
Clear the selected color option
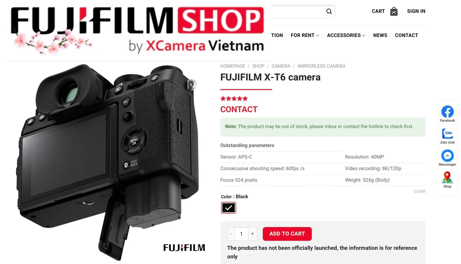(x=420, y=191)
